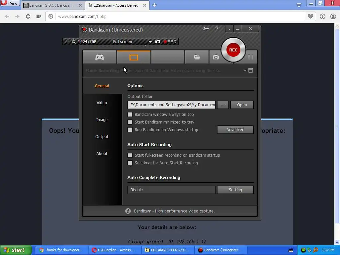Click the browser Forward arrow
The image size is (340, 255).
click(17, 16)
